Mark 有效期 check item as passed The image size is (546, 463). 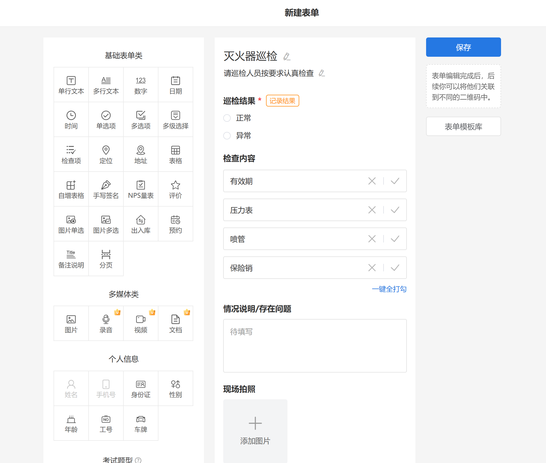tap(395, 181)
